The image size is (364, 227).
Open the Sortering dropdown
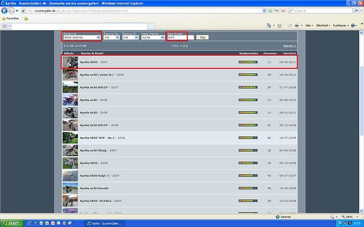tap(81, 37)
